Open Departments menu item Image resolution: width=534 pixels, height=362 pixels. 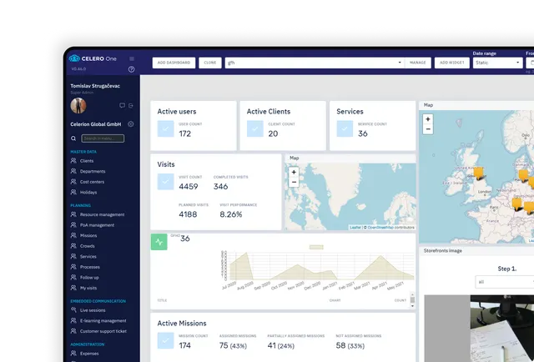pos(93,171)
